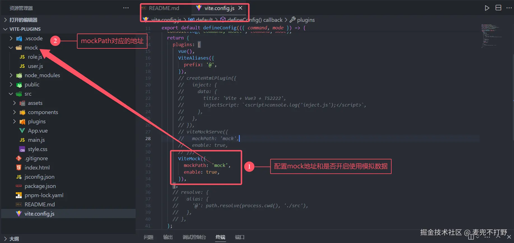The image size is (514, 243).
Task: Switch to the 端口 panel tab
Action: point(239,237)
